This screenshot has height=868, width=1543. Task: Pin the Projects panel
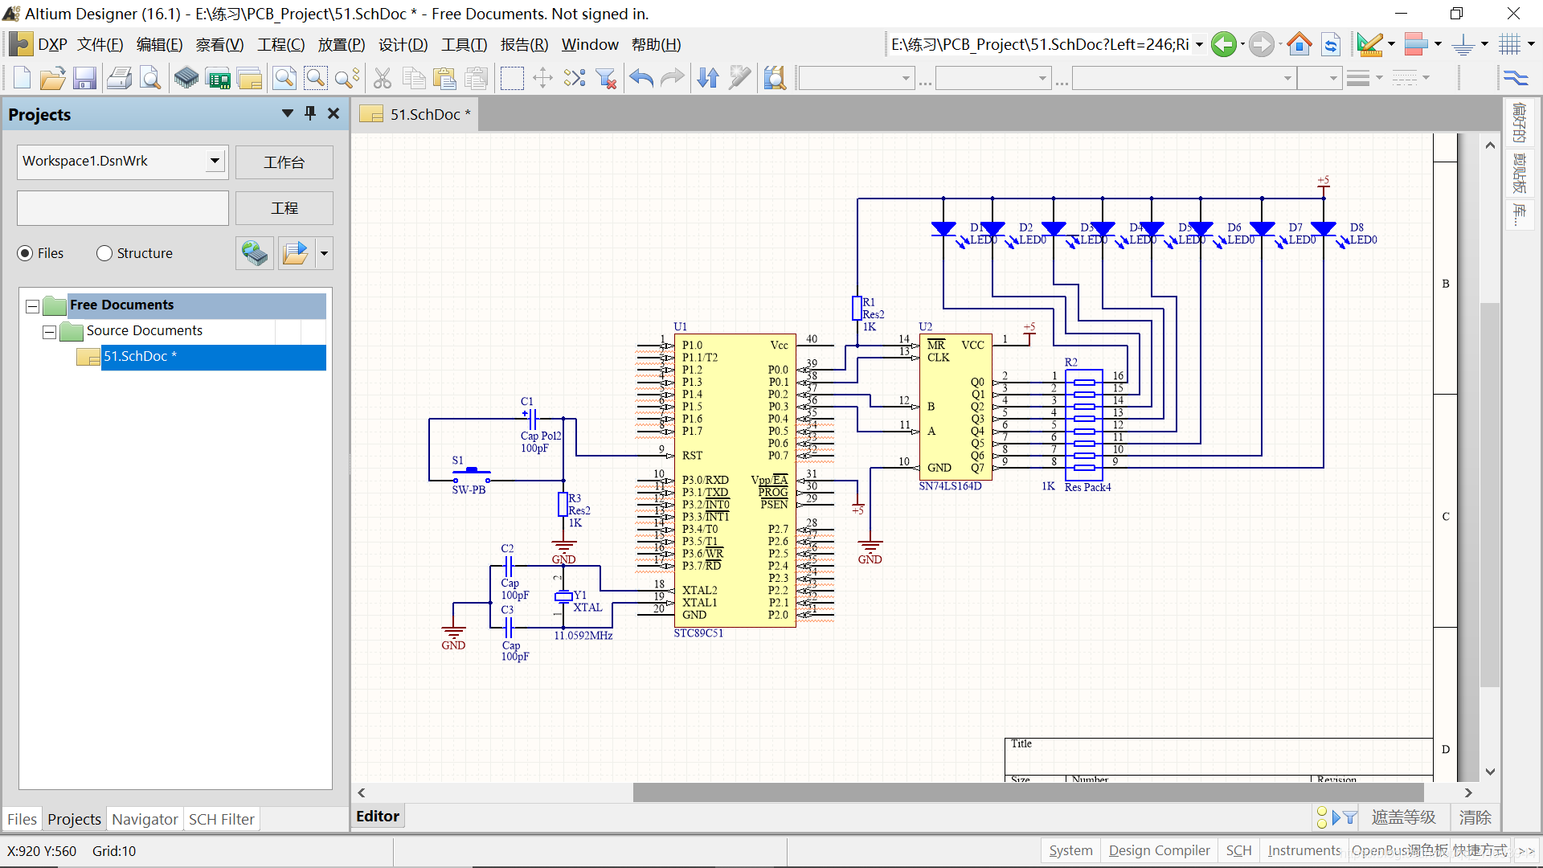pyautogui.click(x=310, y=113)
